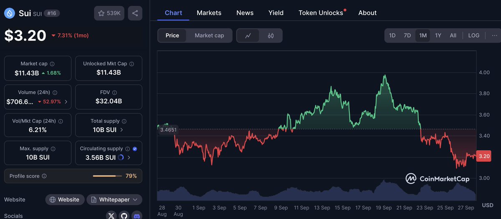Screen dimensions: 501x219
Task: Open the Discord social link
Action: click(137, 216)
